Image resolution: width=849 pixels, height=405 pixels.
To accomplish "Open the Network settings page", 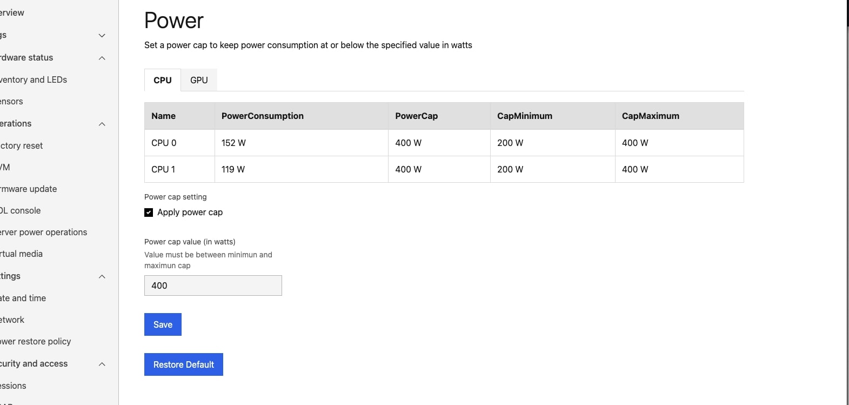I will tap(12, 320).
